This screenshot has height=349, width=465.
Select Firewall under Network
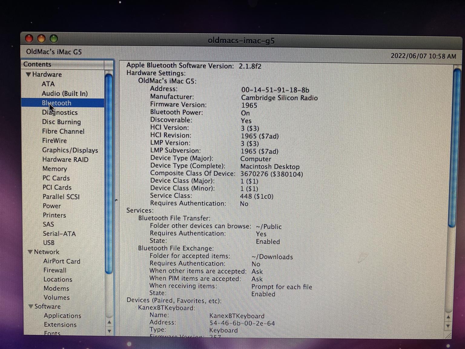[x=54, y=270]
